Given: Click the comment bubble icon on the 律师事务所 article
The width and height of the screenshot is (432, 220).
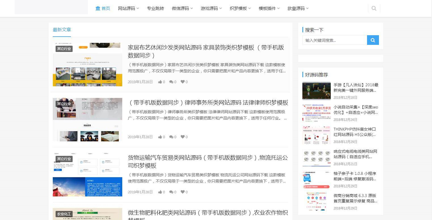Looking at the screenshot, I should (x=172, y=137).
